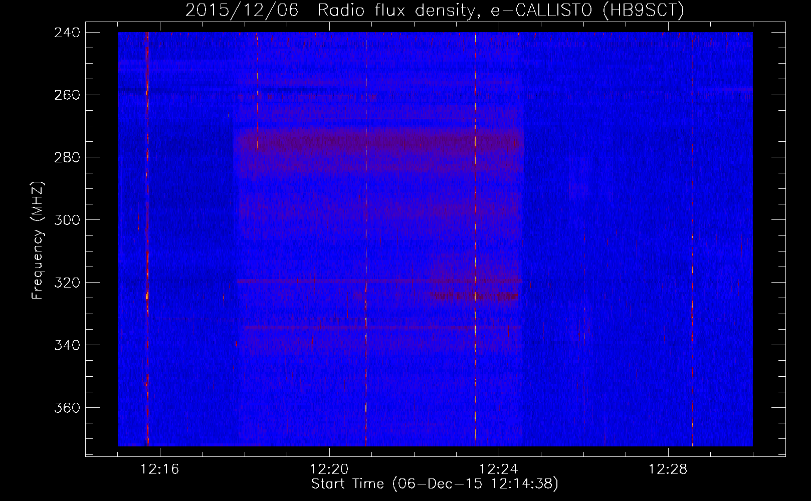Click the 'Start Time (06-Dec-15 12:14:38)' label

point(435,484)
